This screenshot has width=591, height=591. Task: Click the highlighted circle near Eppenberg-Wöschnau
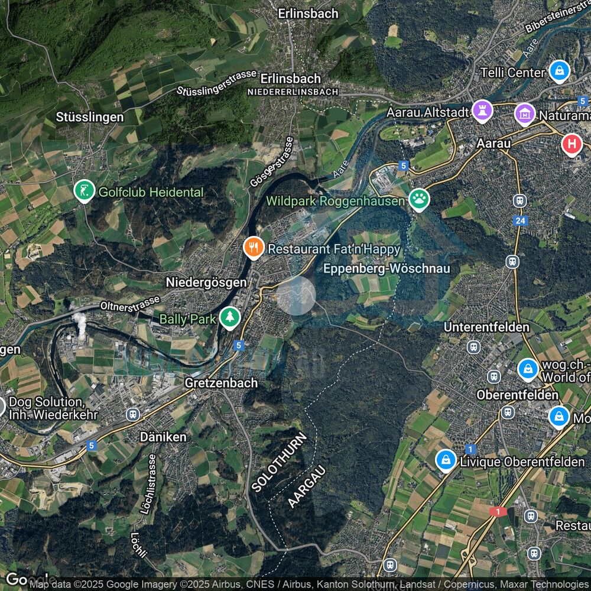pyautogui.click(x=296, y=295)
